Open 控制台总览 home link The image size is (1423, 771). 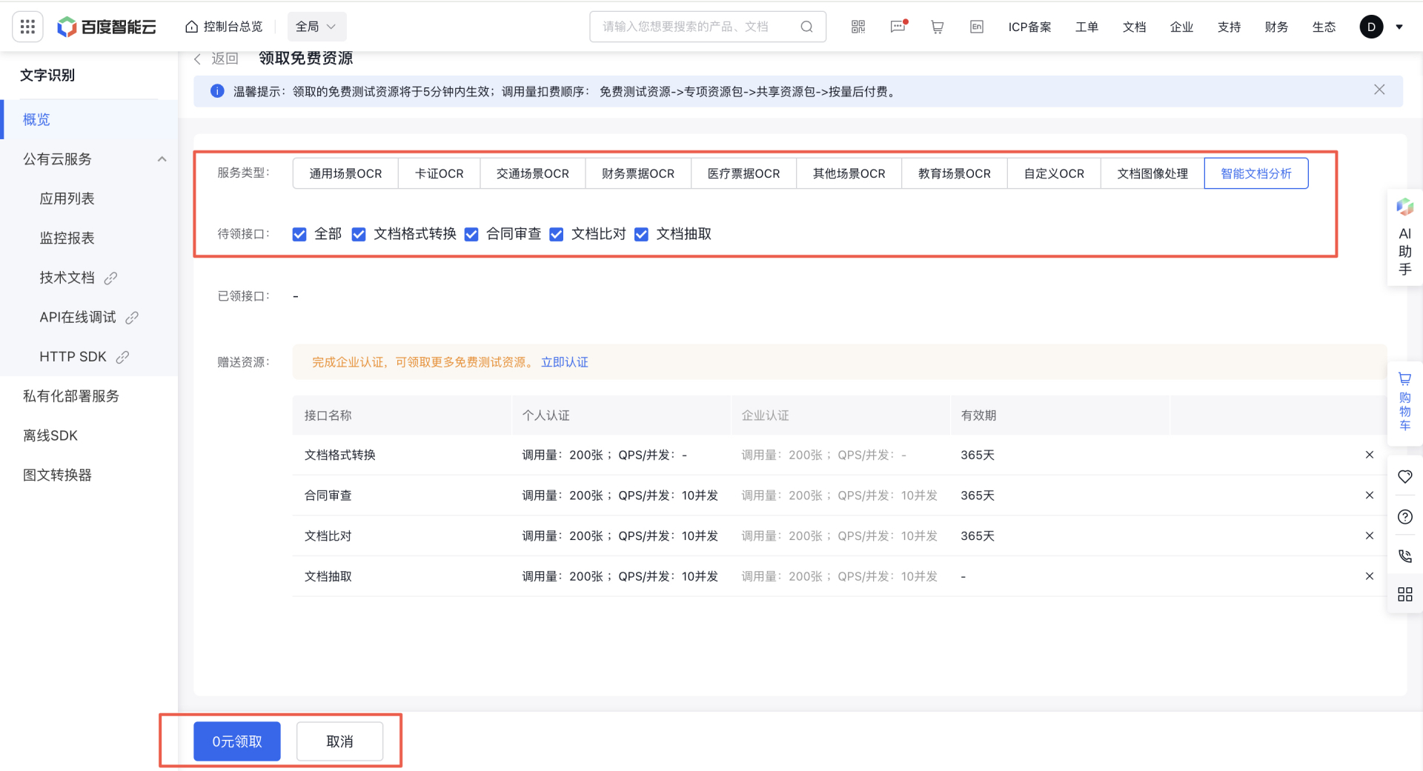224,27
